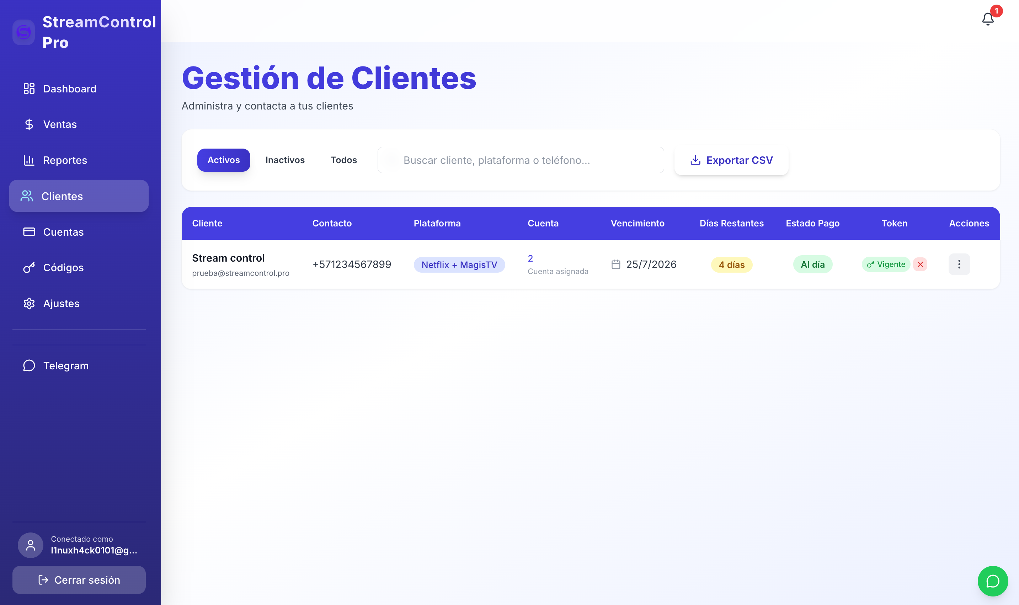This screenshot has width=1019, height=605.
Task: Open the Códigos section
Action: click(79, 268)
